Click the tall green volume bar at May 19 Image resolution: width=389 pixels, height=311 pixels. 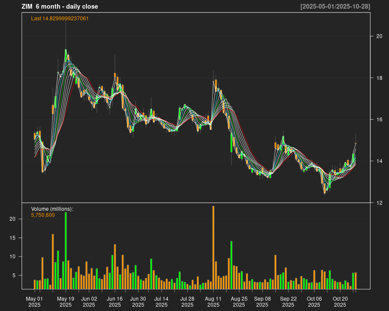(x=66, y=251)
